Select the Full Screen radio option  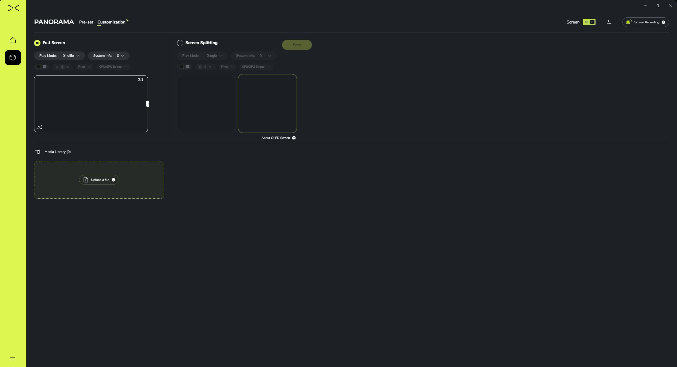37,43
